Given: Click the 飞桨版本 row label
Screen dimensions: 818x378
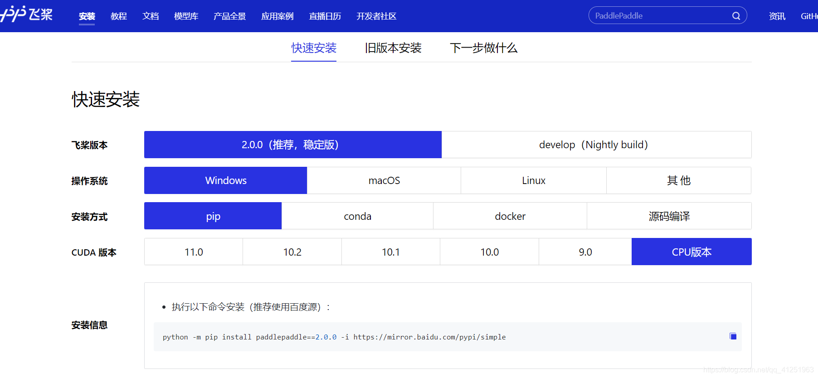Looking at the screenshot, I should tap(89, 145).
